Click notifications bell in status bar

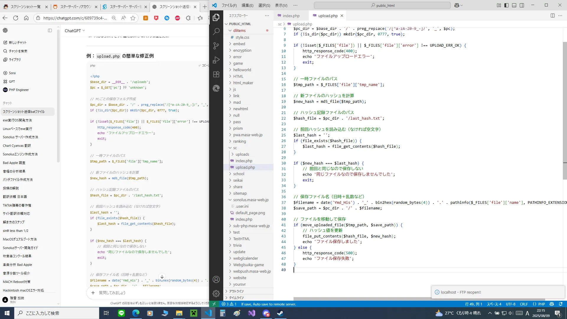coord(561,304)
